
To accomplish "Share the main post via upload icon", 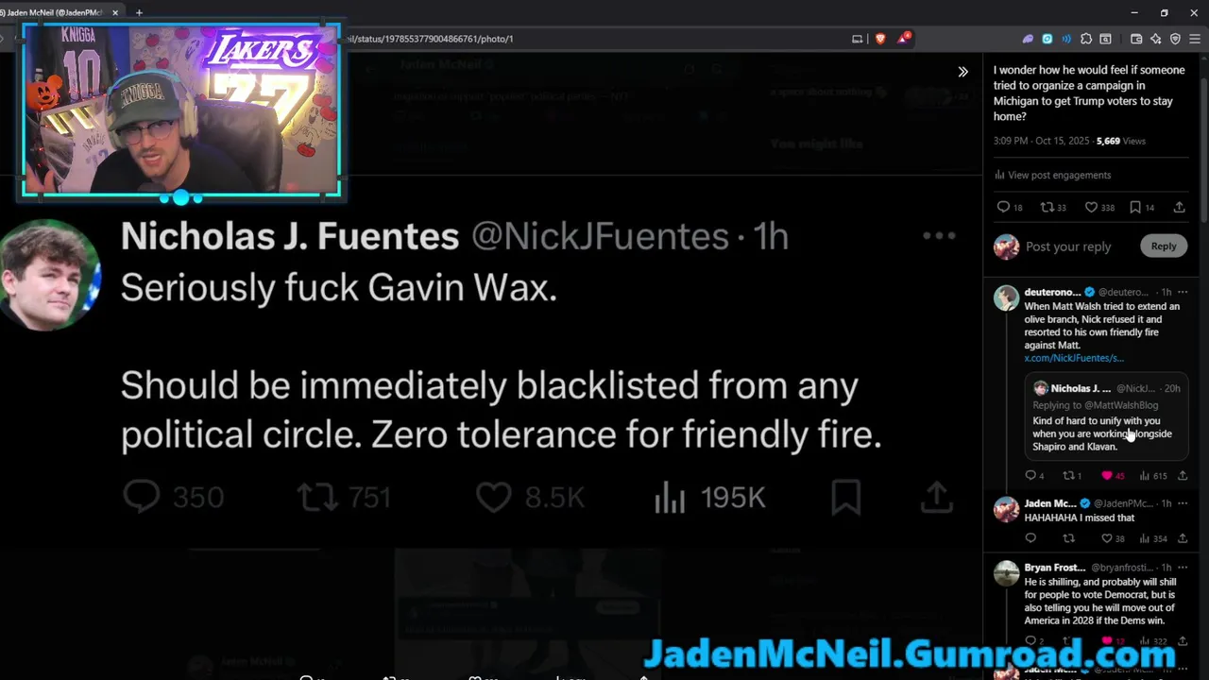I will 1179,207.
